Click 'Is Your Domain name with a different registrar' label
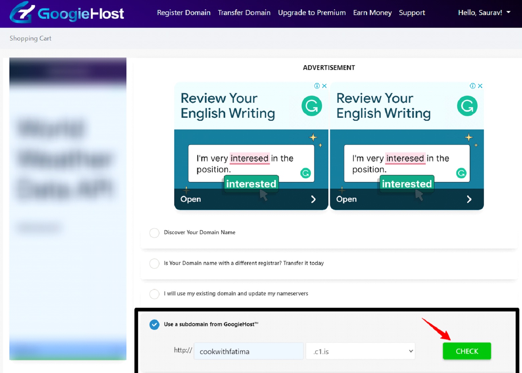This screenshot has width=522, height=373. (244, 263)
